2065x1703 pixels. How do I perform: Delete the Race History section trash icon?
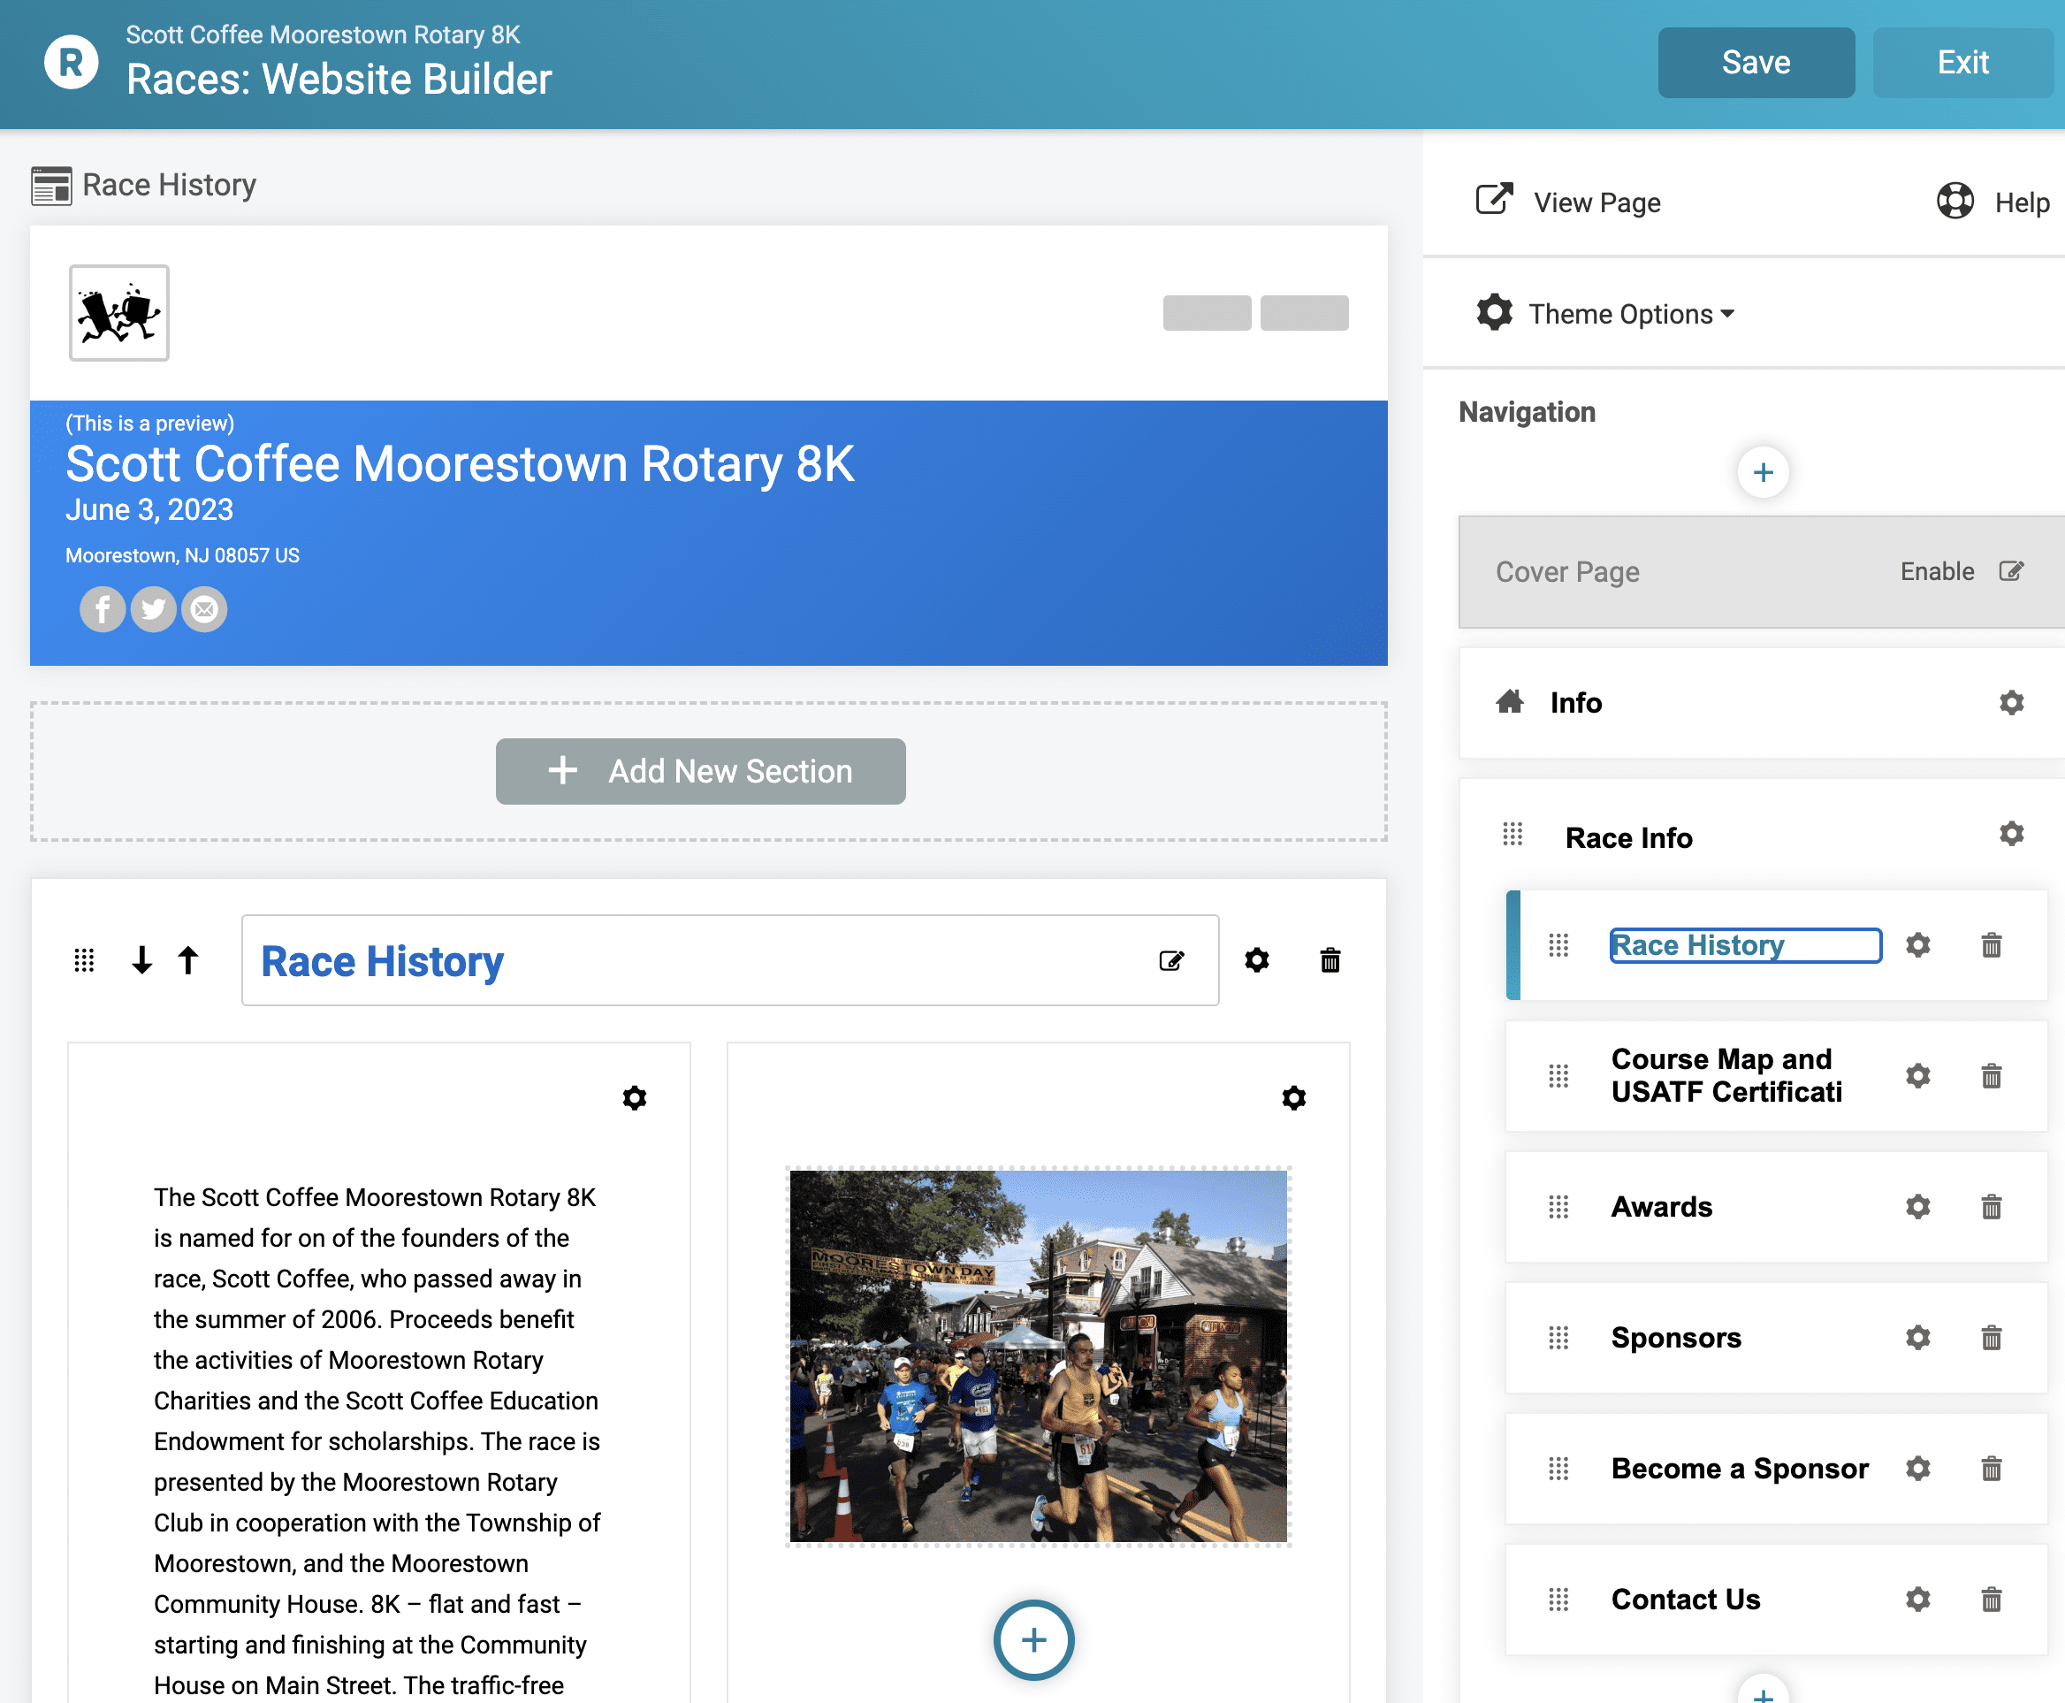tap(1330, 960)
